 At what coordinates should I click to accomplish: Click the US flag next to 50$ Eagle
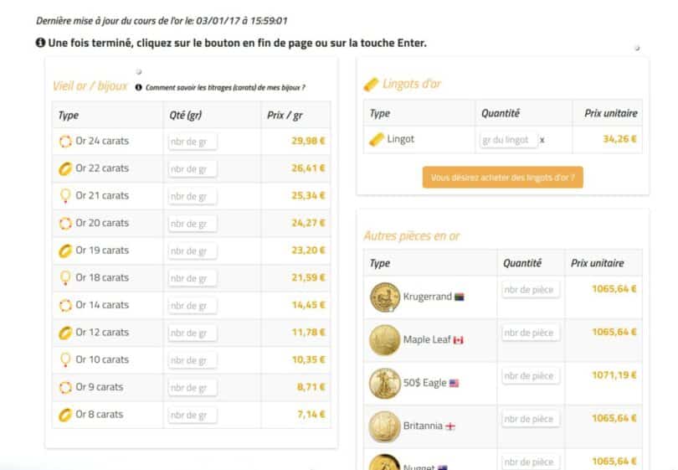click(454, 383)
